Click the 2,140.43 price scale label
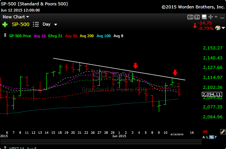Viewport: 226px width, 149px height. pos(213,58)
